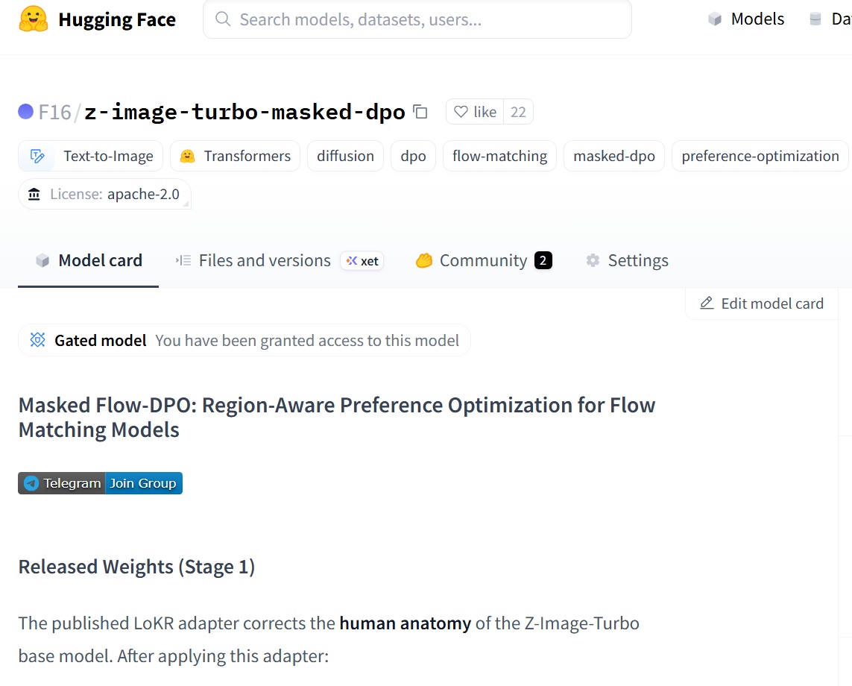
Task: Click Edit model card button
Action: click(762, 303)
